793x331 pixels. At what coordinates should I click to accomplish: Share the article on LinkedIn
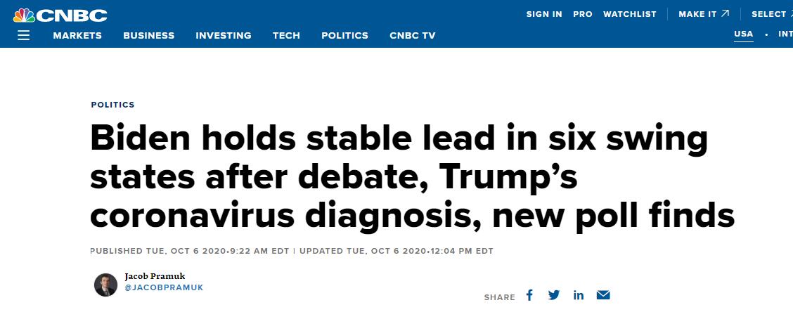click(x=579, y=295)
